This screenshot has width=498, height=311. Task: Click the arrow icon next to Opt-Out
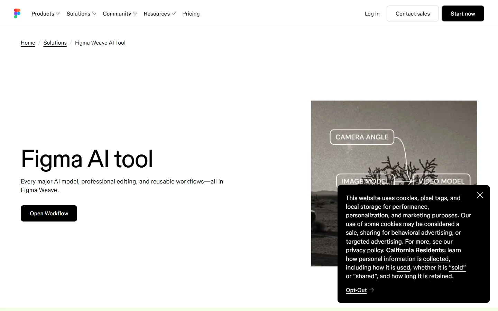[x=371, y=290]
